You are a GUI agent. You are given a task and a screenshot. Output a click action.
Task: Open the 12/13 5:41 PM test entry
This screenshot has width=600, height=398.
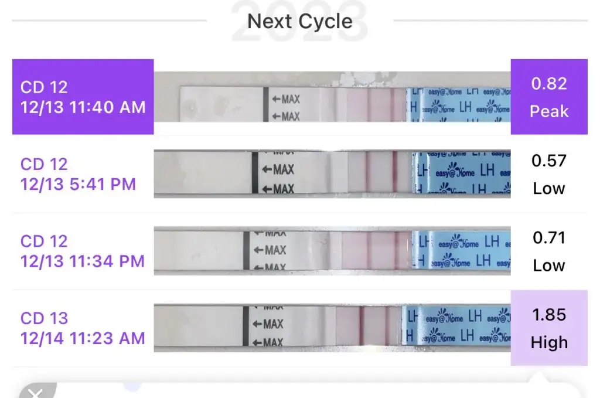click(78, 174)
